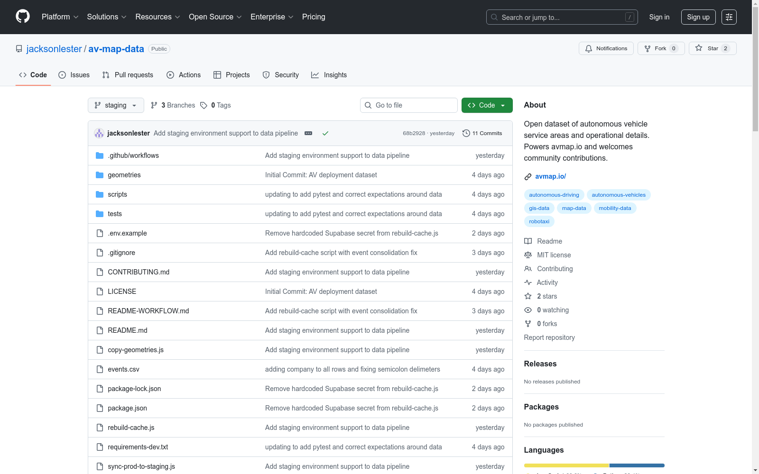The height and width of the screenshot is (474, 759).
Task: Expand the Open Source menu
Action: [215, 17]
